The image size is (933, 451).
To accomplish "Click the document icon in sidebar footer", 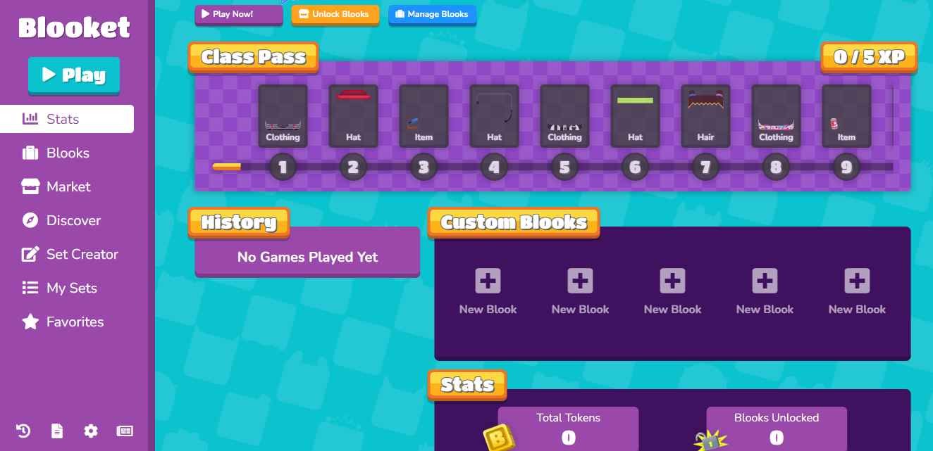I will coord(57,431).
